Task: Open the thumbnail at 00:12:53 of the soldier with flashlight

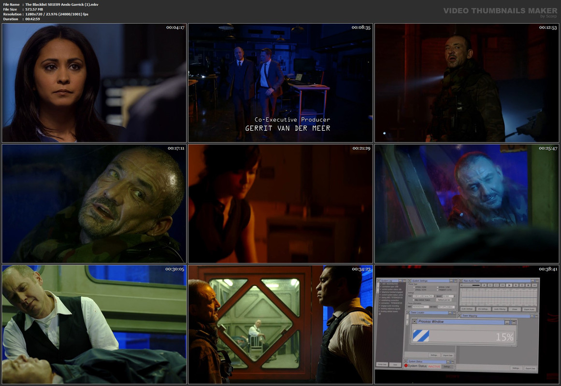Action: 467,83
